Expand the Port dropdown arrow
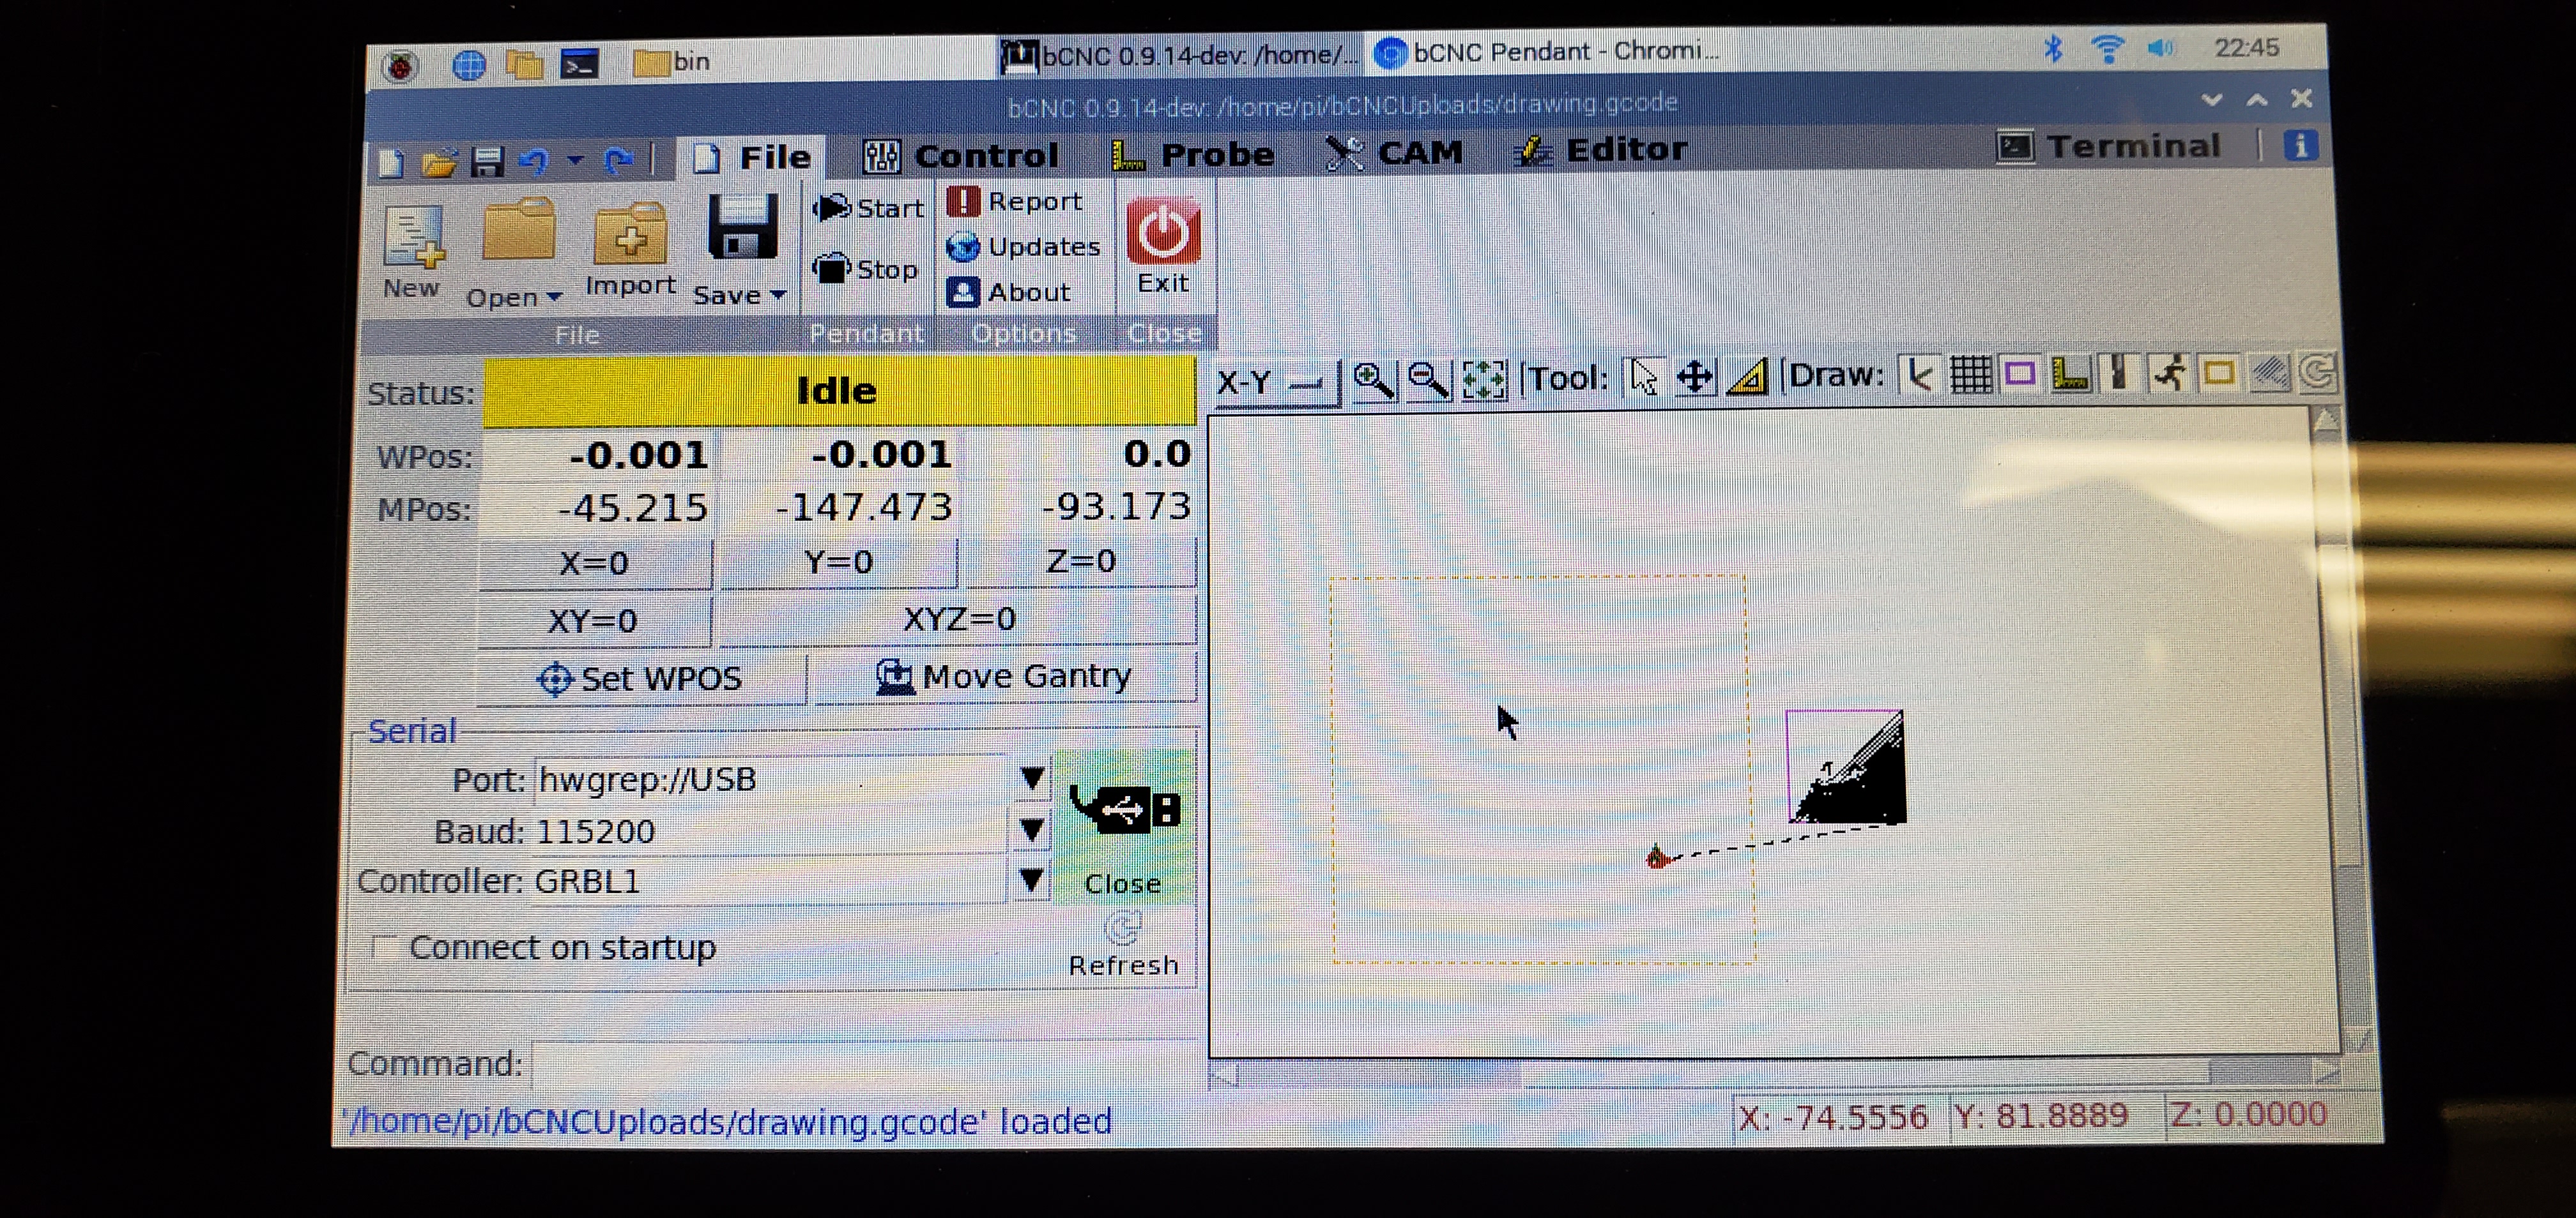Screen dimensions: 2576x1218 [1032, 778]
